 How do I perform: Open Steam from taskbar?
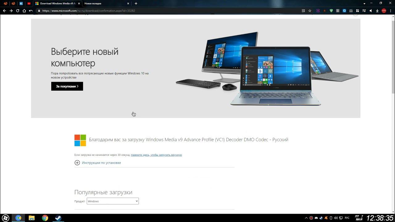point(58,218)
